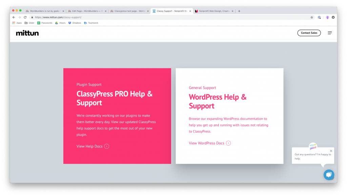This screenshot has height=196, width=347.
Task: Click the circled arrow beside View WordPress Docs
Action: pos(228,143)
